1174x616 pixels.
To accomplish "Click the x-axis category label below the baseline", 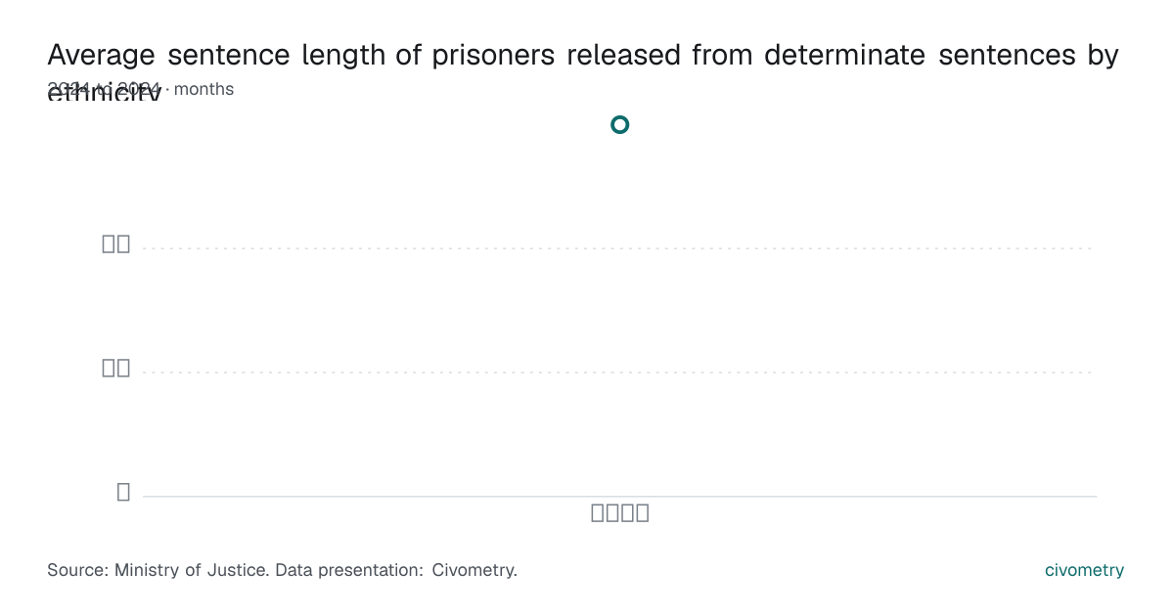I will (x=620, y=512).
